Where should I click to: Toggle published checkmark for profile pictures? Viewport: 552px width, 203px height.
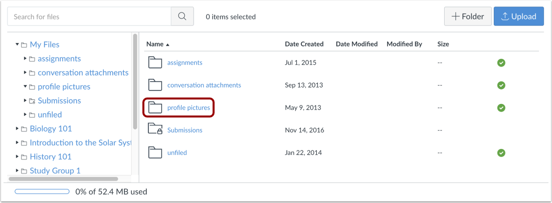point(501,107)
